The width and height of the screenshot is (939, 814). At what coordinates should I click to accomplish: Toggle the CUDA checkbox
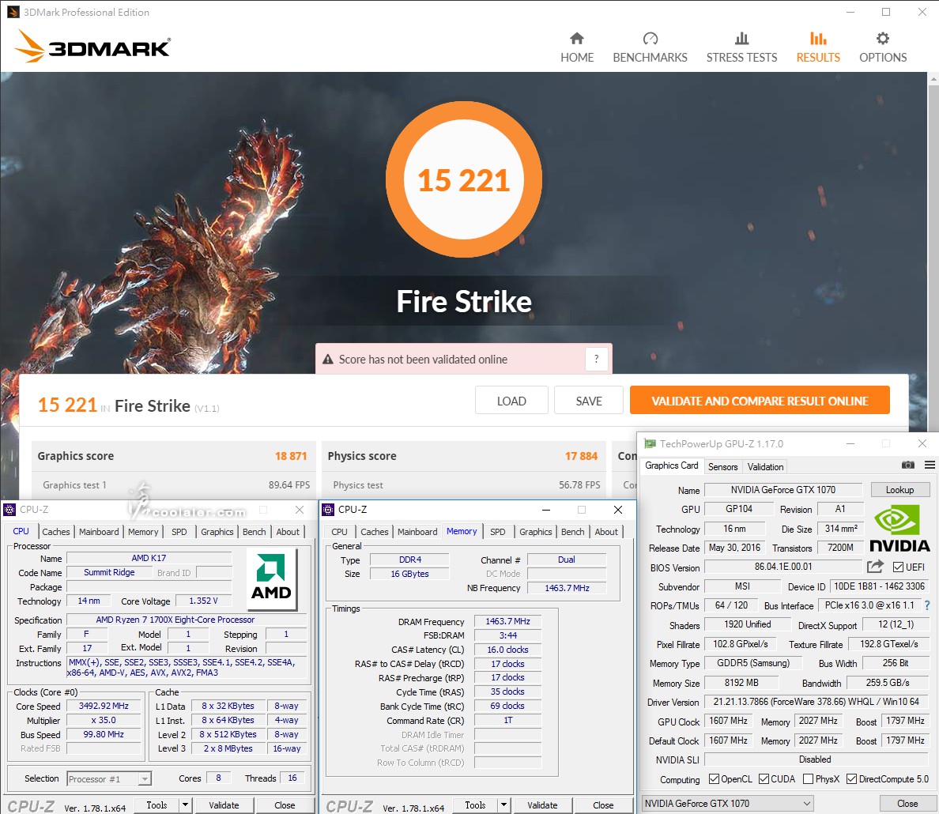coord(764,778)
